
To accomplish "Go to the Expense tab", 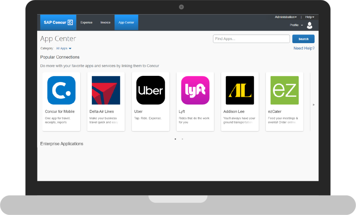I will (x=86, y=23).
